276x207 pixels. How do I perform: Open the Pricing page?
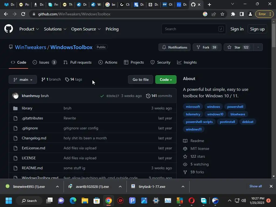pos(112,29)
